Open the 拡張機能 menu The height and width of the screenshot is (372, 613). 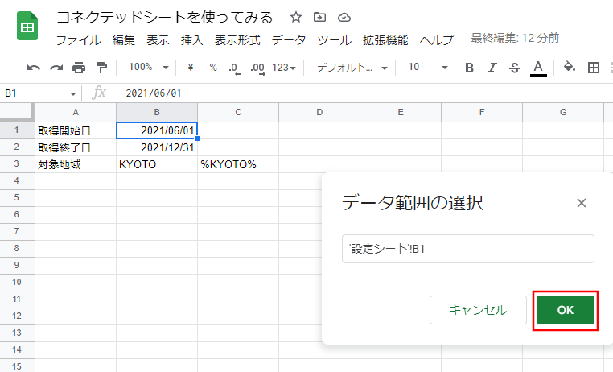point(385,40)
